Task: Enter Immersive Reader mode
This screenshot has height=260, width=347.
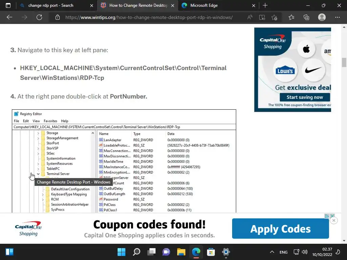Action: [x=262, y=17]
